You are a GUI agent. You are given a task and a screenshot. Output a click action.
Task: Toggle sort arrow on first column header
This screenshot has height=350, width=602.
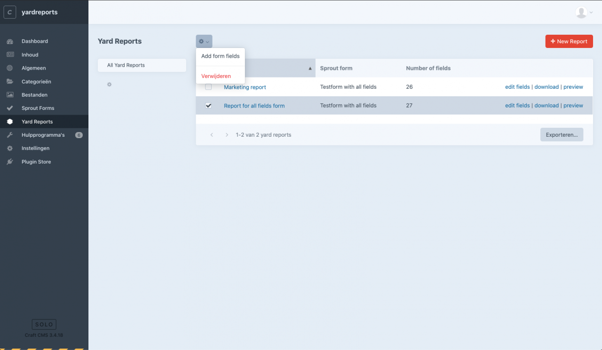310,69
